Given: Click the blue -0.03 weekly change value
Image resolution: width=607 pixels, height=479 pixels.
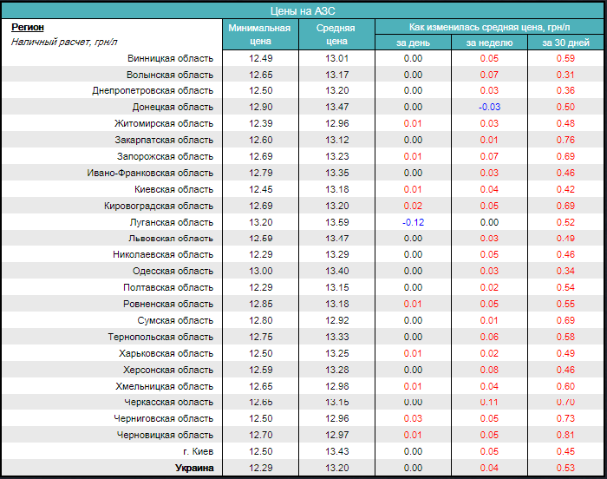Looking at the screenshot, I should 488,107.
